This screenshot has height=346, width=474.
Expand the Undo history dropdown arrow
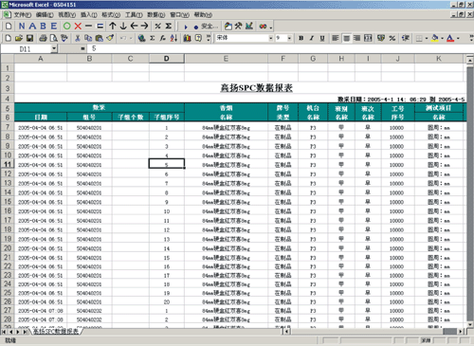tap(131, 39)
